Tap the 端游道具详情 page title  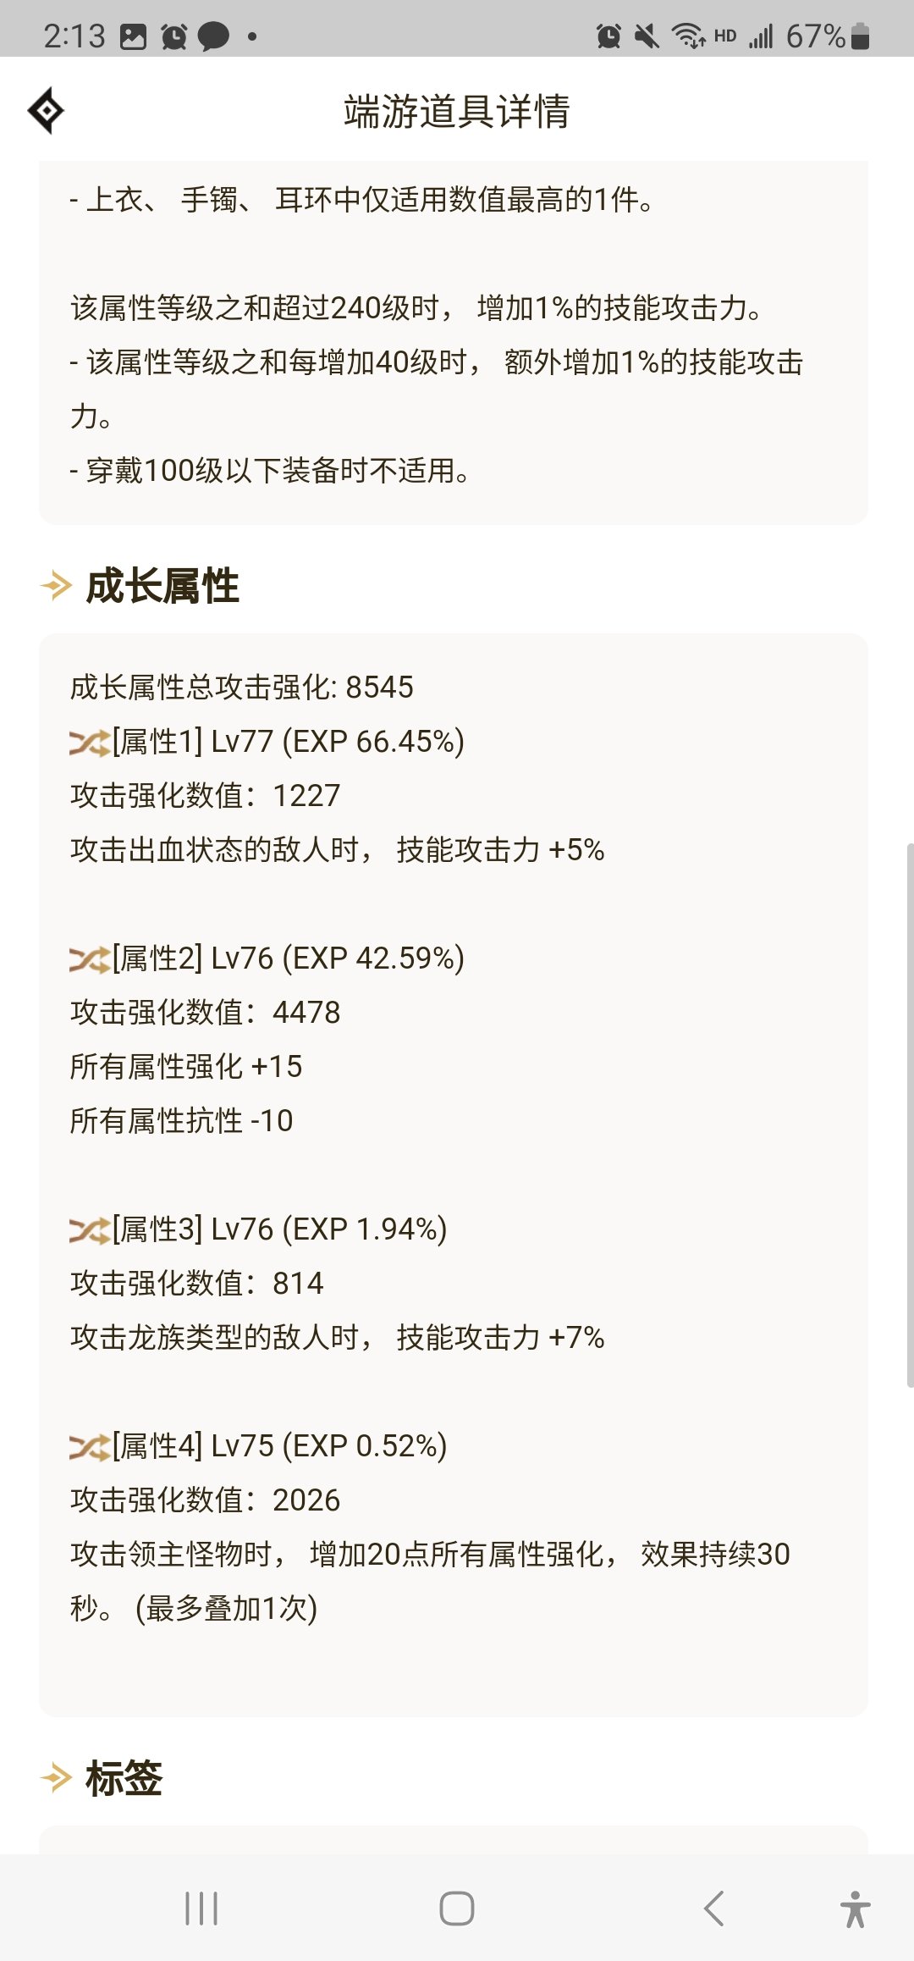457,112
